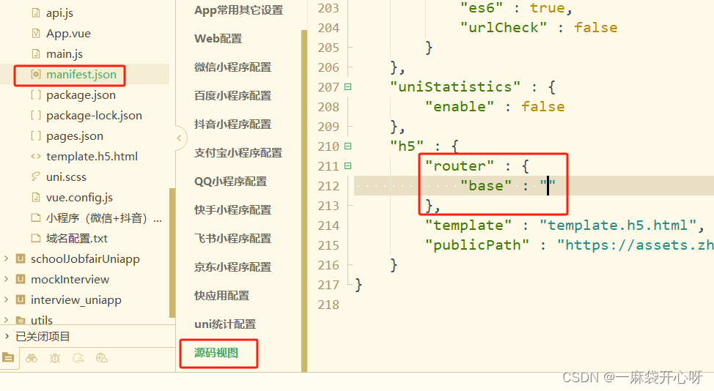Expand the mockInterview project
This screenshot has width=714, height=391.
[7, 279]
